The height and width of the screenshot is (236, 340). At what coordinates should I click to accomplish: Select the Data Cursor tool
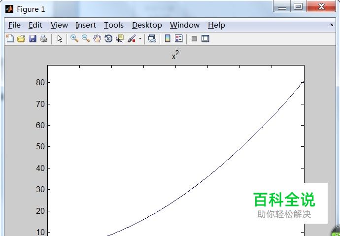tap(120, 39)
